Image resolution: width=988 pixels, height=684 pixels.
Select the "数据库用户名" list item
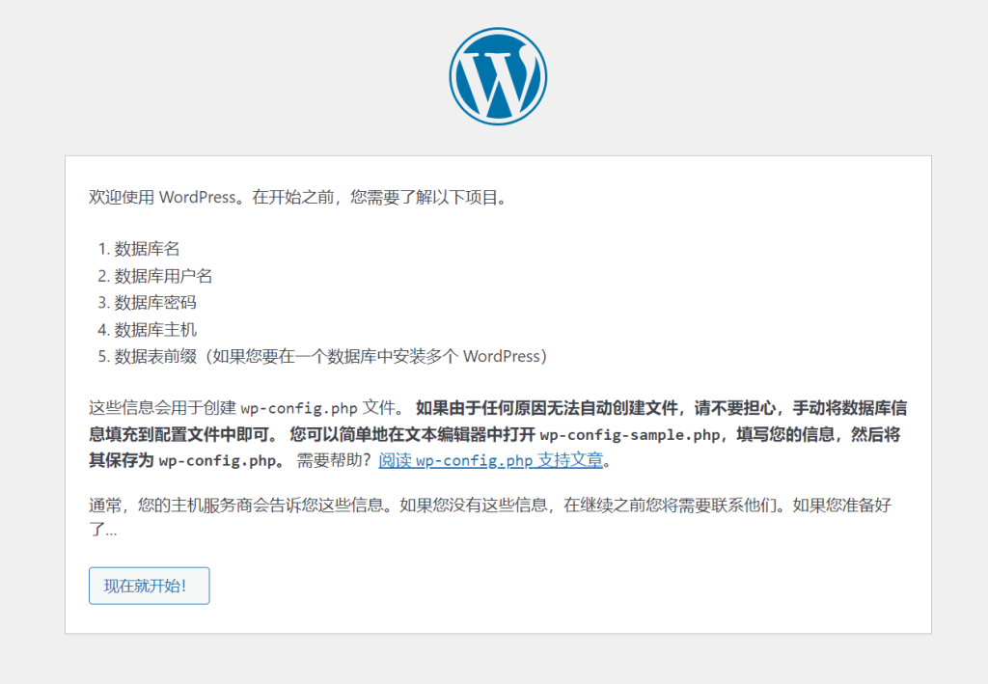tap(163, 276)
